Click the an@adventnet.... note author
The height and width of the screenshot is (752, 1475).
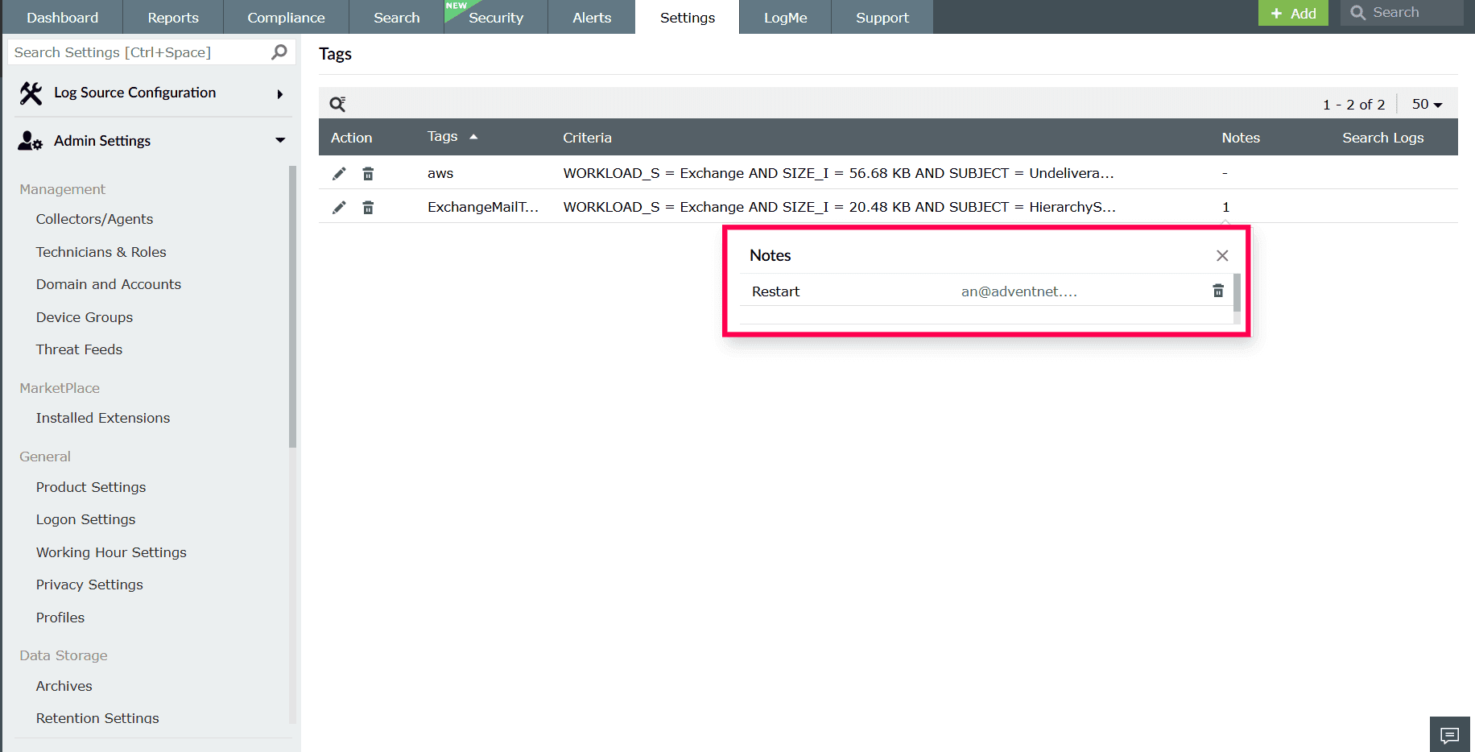(1019, 291)
